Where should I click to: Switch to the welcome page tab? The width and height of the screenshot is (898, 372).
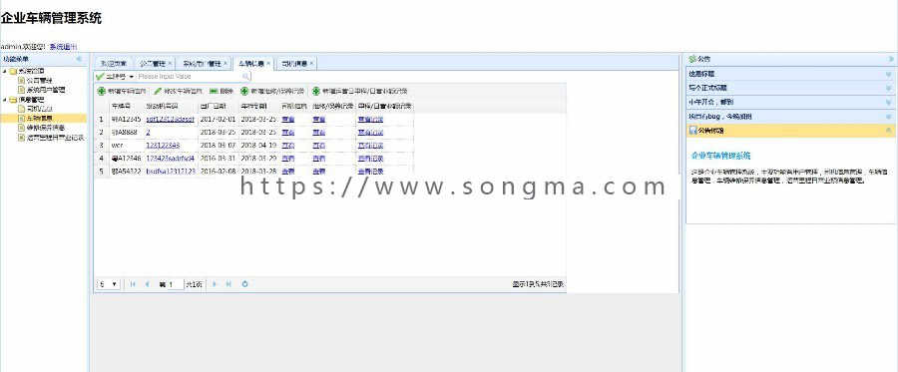point(114,64)
